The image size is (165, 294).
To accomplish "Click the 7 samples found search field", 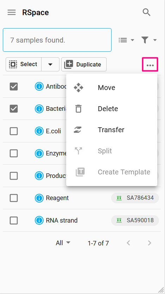I will (x=57, y=40).
